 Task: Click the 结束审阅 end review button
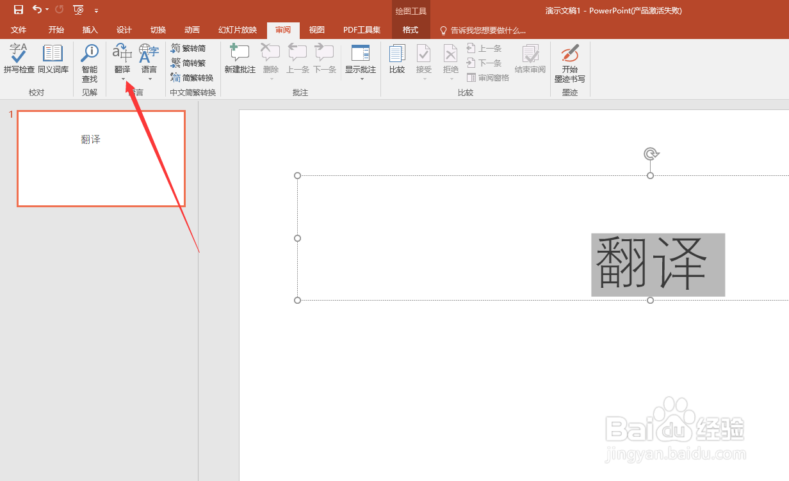pyautogui.click(x=530, y=61)
